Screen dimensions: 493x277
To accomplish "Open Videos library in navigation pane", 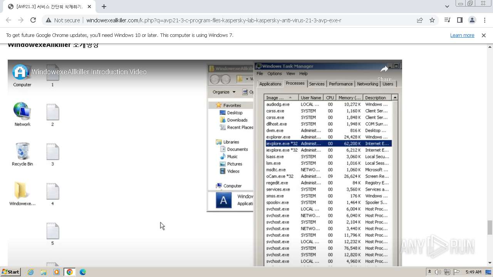I will [230, 171].
